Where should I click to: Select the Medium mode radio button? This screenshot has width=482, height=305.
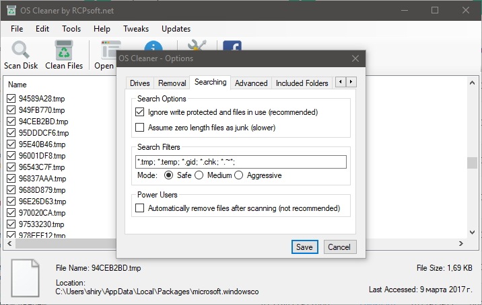coord(199,175)
